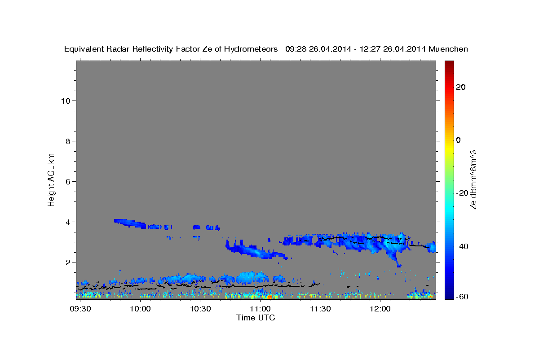This screenshot has height=359, width=539.
Task: Click the 'Time UTC' axis label
Action: pyautogui.click(x=256, y=318)
